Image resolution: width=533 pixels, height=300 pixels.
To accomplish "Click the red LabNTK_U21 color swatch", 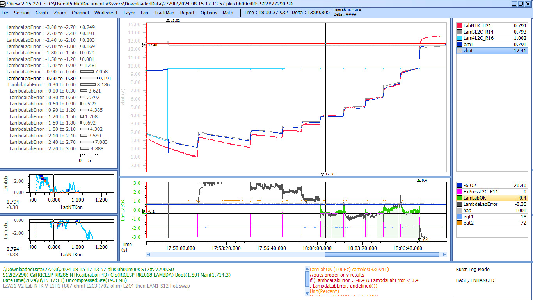I will (x=460, y=25).
